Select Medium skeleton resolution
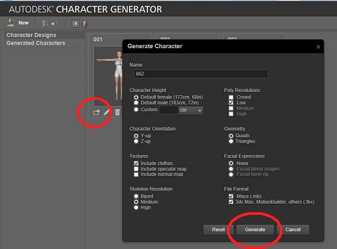337x249 pixels. 136,202
